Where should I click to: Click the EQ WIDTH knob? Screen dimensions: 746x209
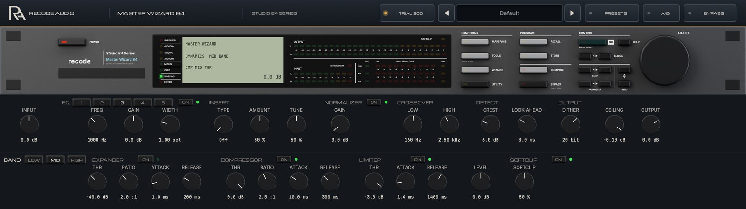[170, 125]
